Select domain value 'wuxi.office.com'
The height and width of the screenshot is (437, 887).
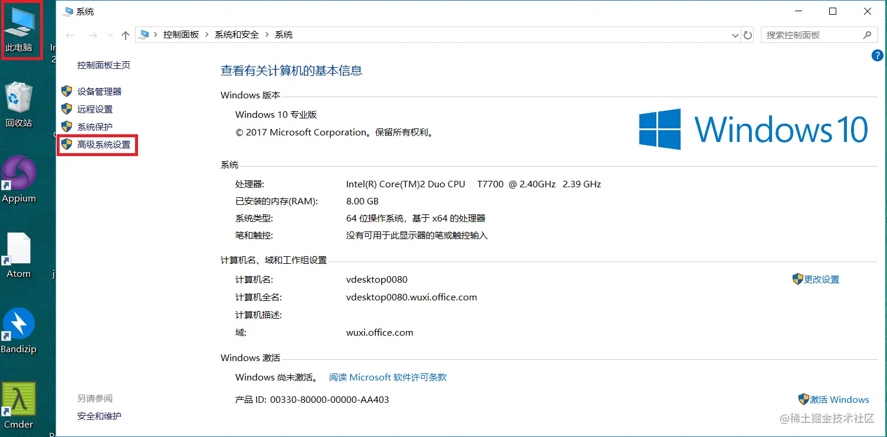click(x=380, y=332)
